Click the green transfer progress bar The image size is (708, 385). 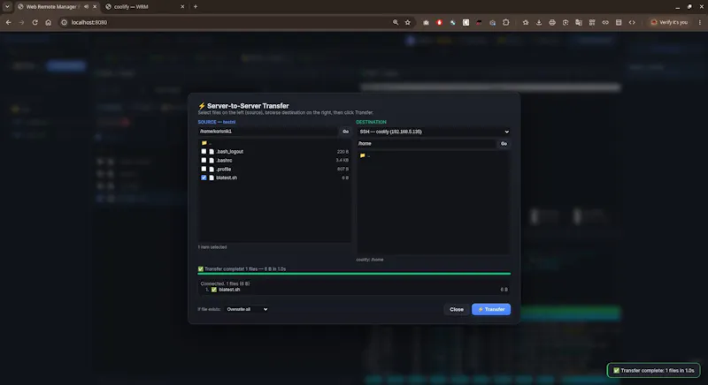[x=354, y=274]
